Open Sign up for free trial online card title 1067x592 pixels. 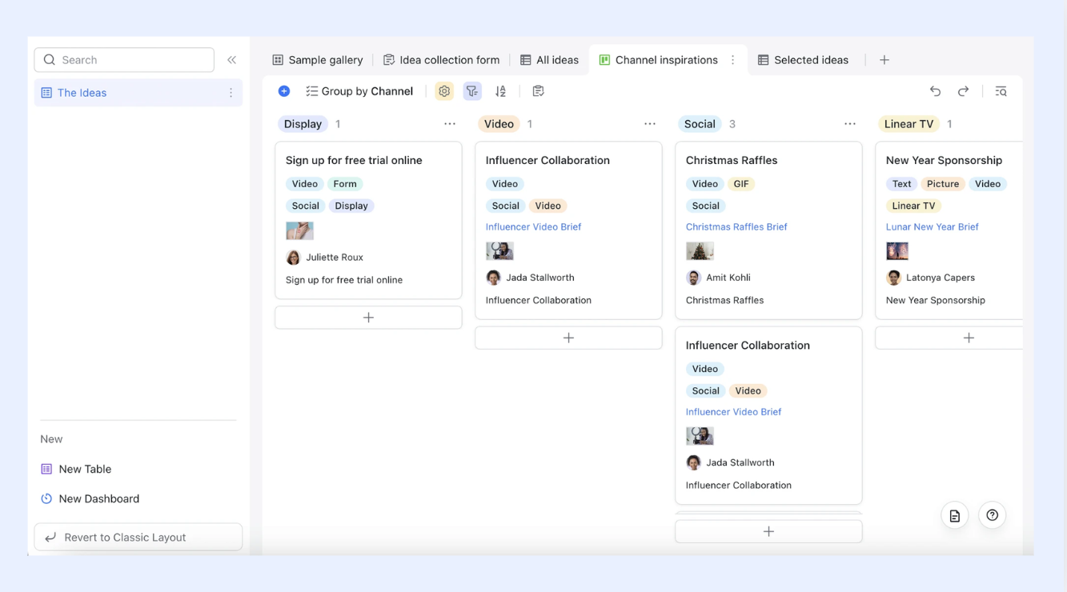[354, 160]
